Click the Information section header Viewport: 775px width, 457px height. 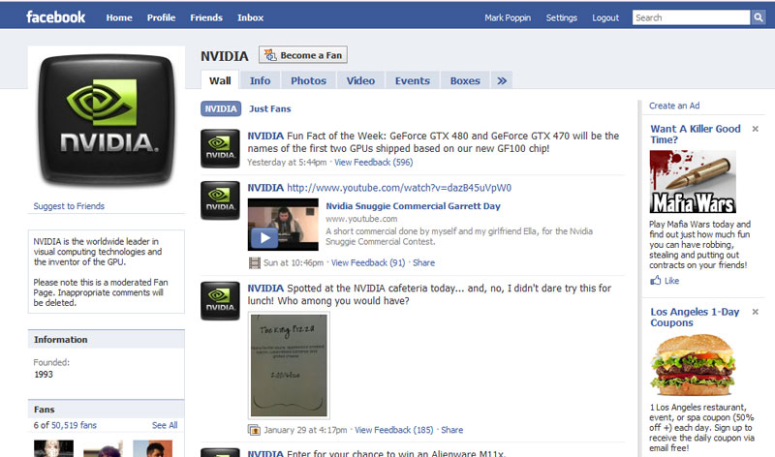point(107,340)
